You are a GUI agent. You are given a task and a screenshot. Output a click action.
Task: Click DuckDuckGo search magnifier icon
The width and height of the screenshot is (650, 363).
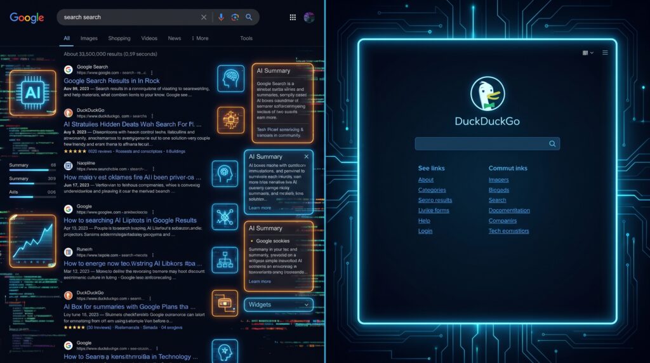(x=552, y=143)
